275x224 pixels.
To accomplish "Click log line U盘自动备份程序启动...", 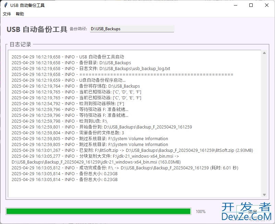I will coord(69,80).
